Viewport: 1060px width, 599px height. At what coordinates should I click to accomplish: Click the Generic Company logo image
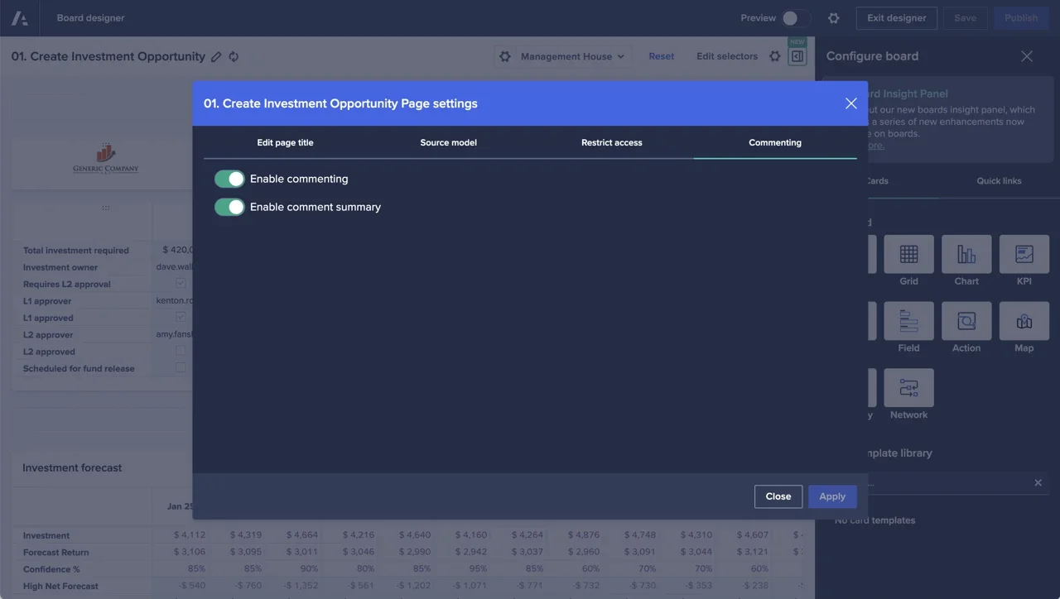[105, 159]
